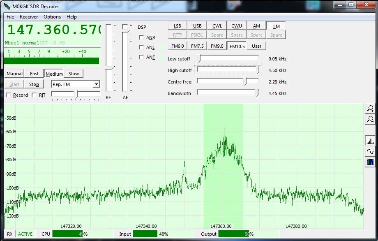
Task: Tick the Record checkbox
Action: tap(9, 95)
